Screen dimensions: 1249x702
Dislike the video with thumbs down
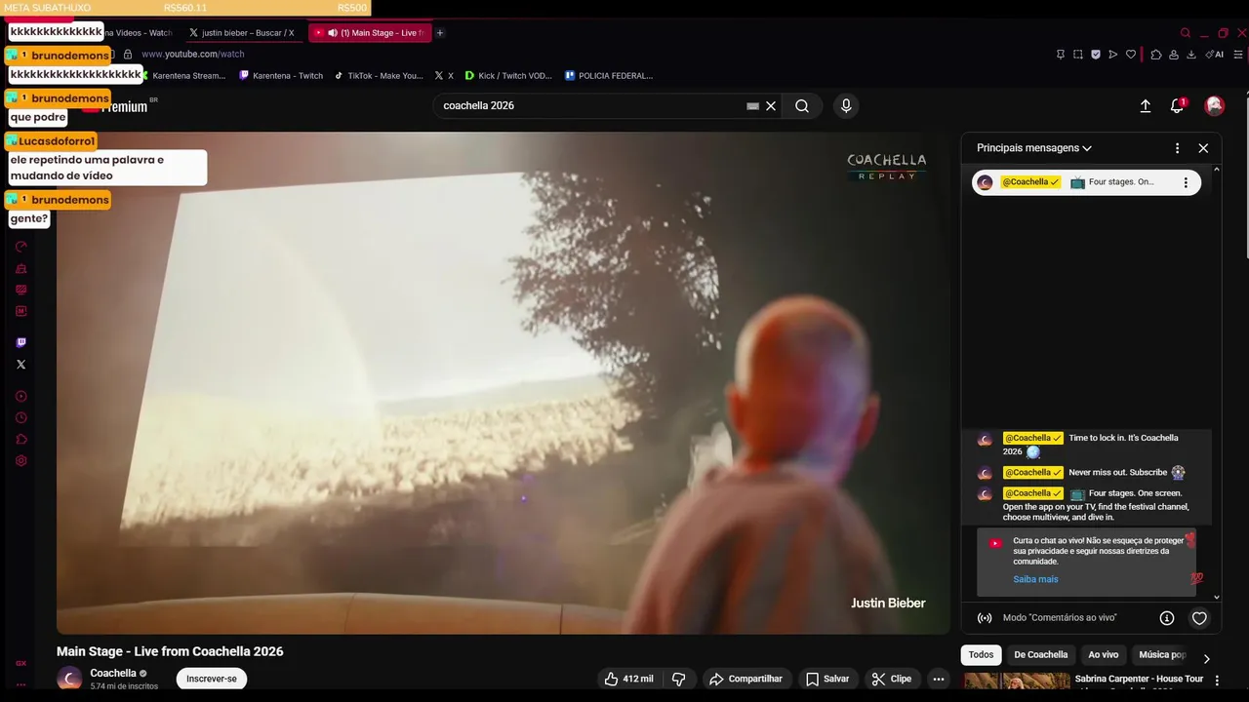[679, 679]
